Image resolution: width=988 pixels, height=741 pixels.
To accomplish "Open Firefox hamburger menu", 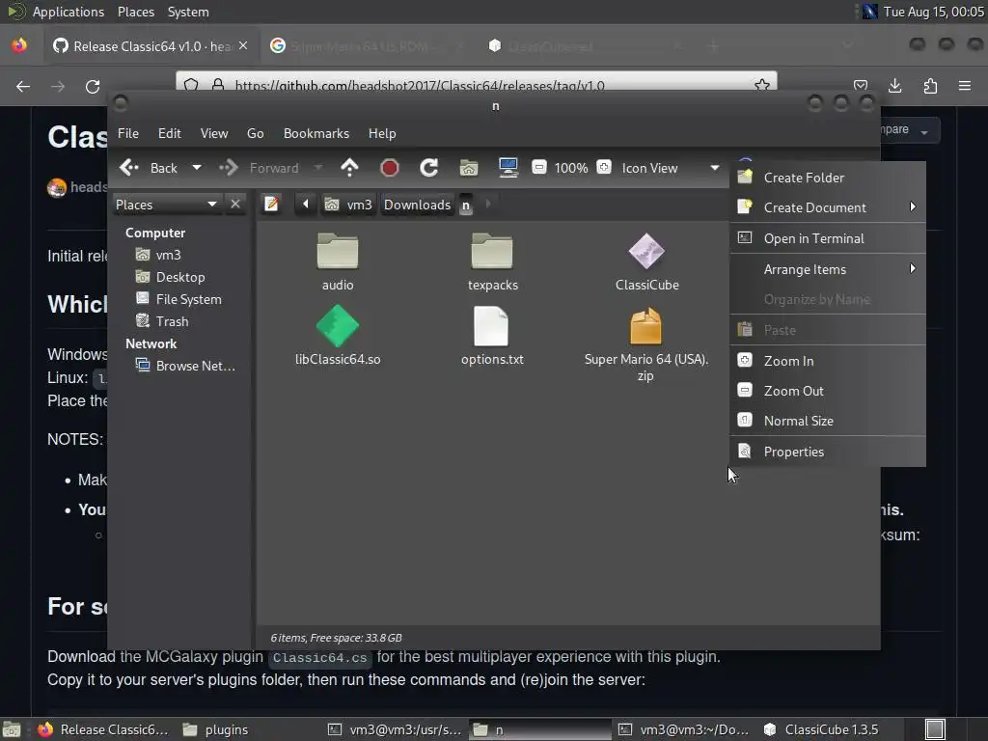I will [965, 86].
